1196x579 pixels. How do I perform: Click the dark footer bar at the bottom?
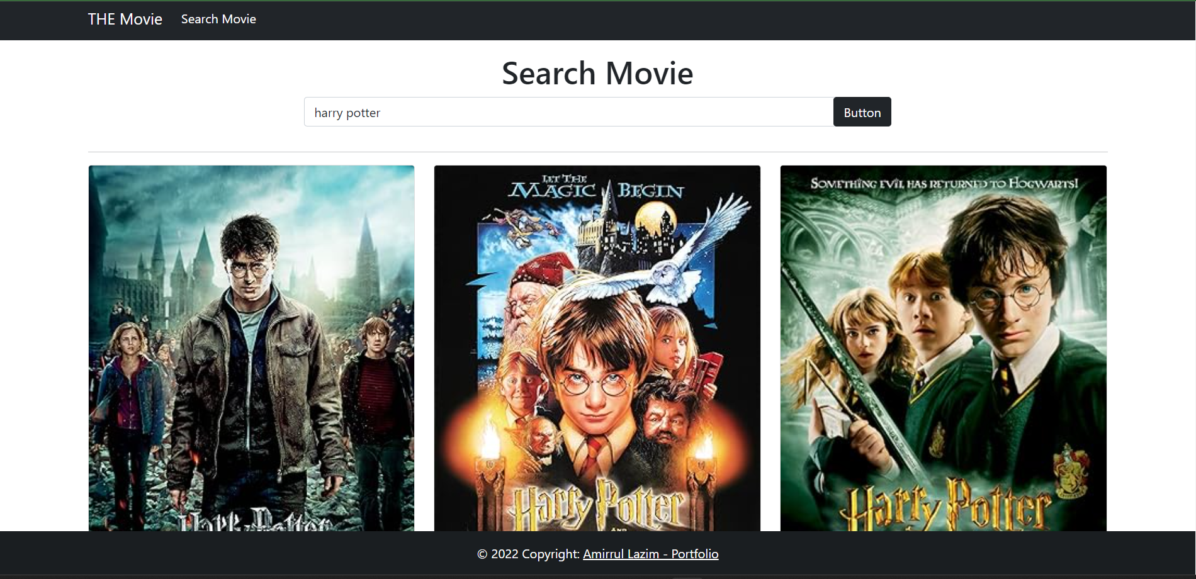click(x=252, y=554)
